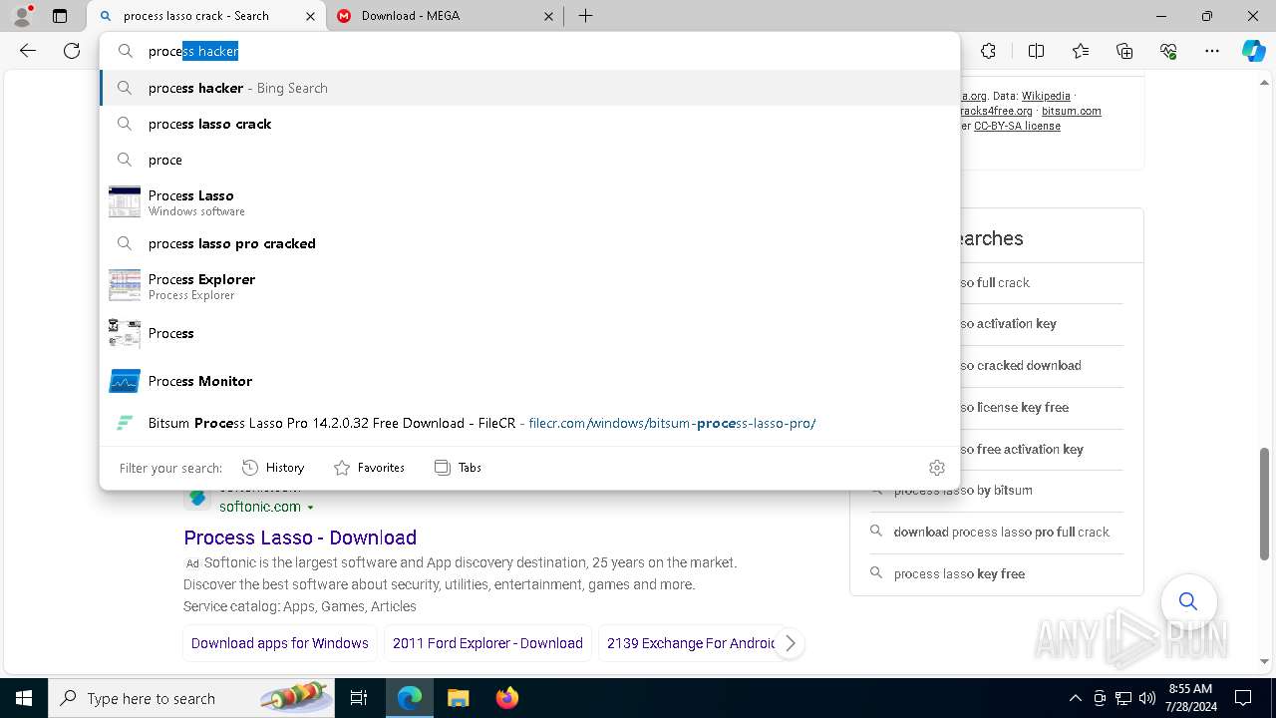Select 'Process Lasso Windows software' suggestion

(529, 201)
